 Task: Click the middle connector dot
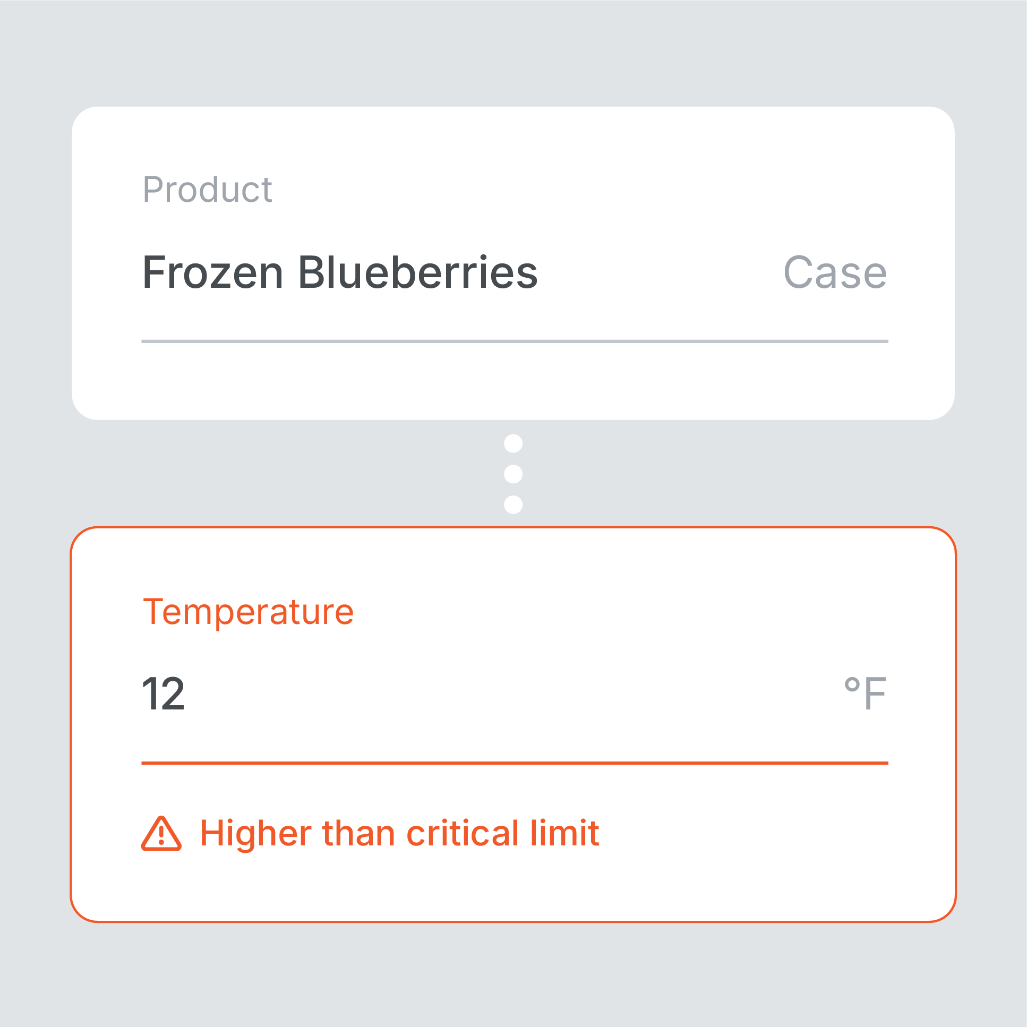pyautogui.click(x=513, y=474)
